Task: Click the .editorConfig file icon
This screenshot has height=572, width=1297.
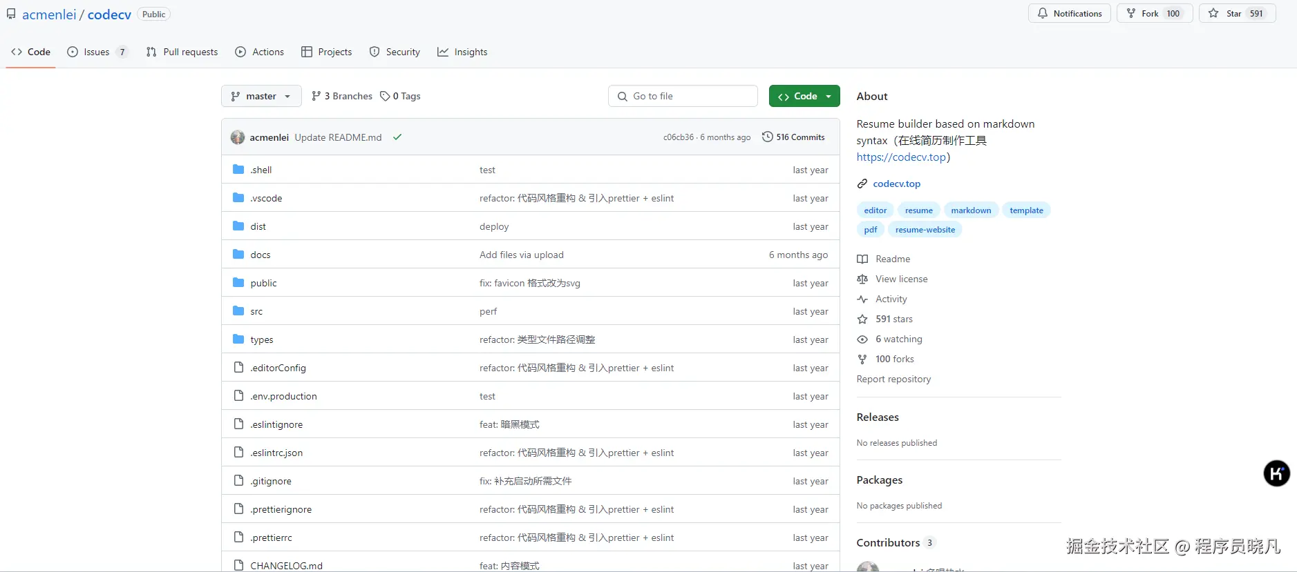Action: (238, 367)
